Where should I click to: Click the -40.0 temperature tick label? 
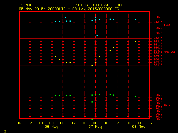click(156, 39)
